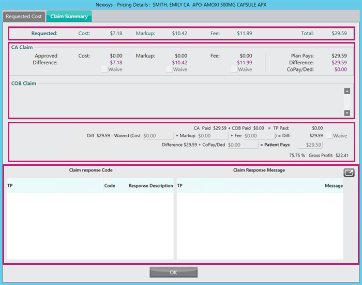Click the expand claim response icon
The width and height of the screenshot is (362, 285).
(x=349, y=173)
